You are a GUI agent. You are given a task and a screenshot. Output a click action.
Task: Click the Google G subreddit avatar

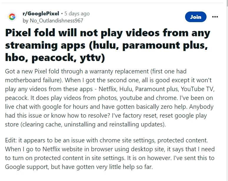point(12,17)
